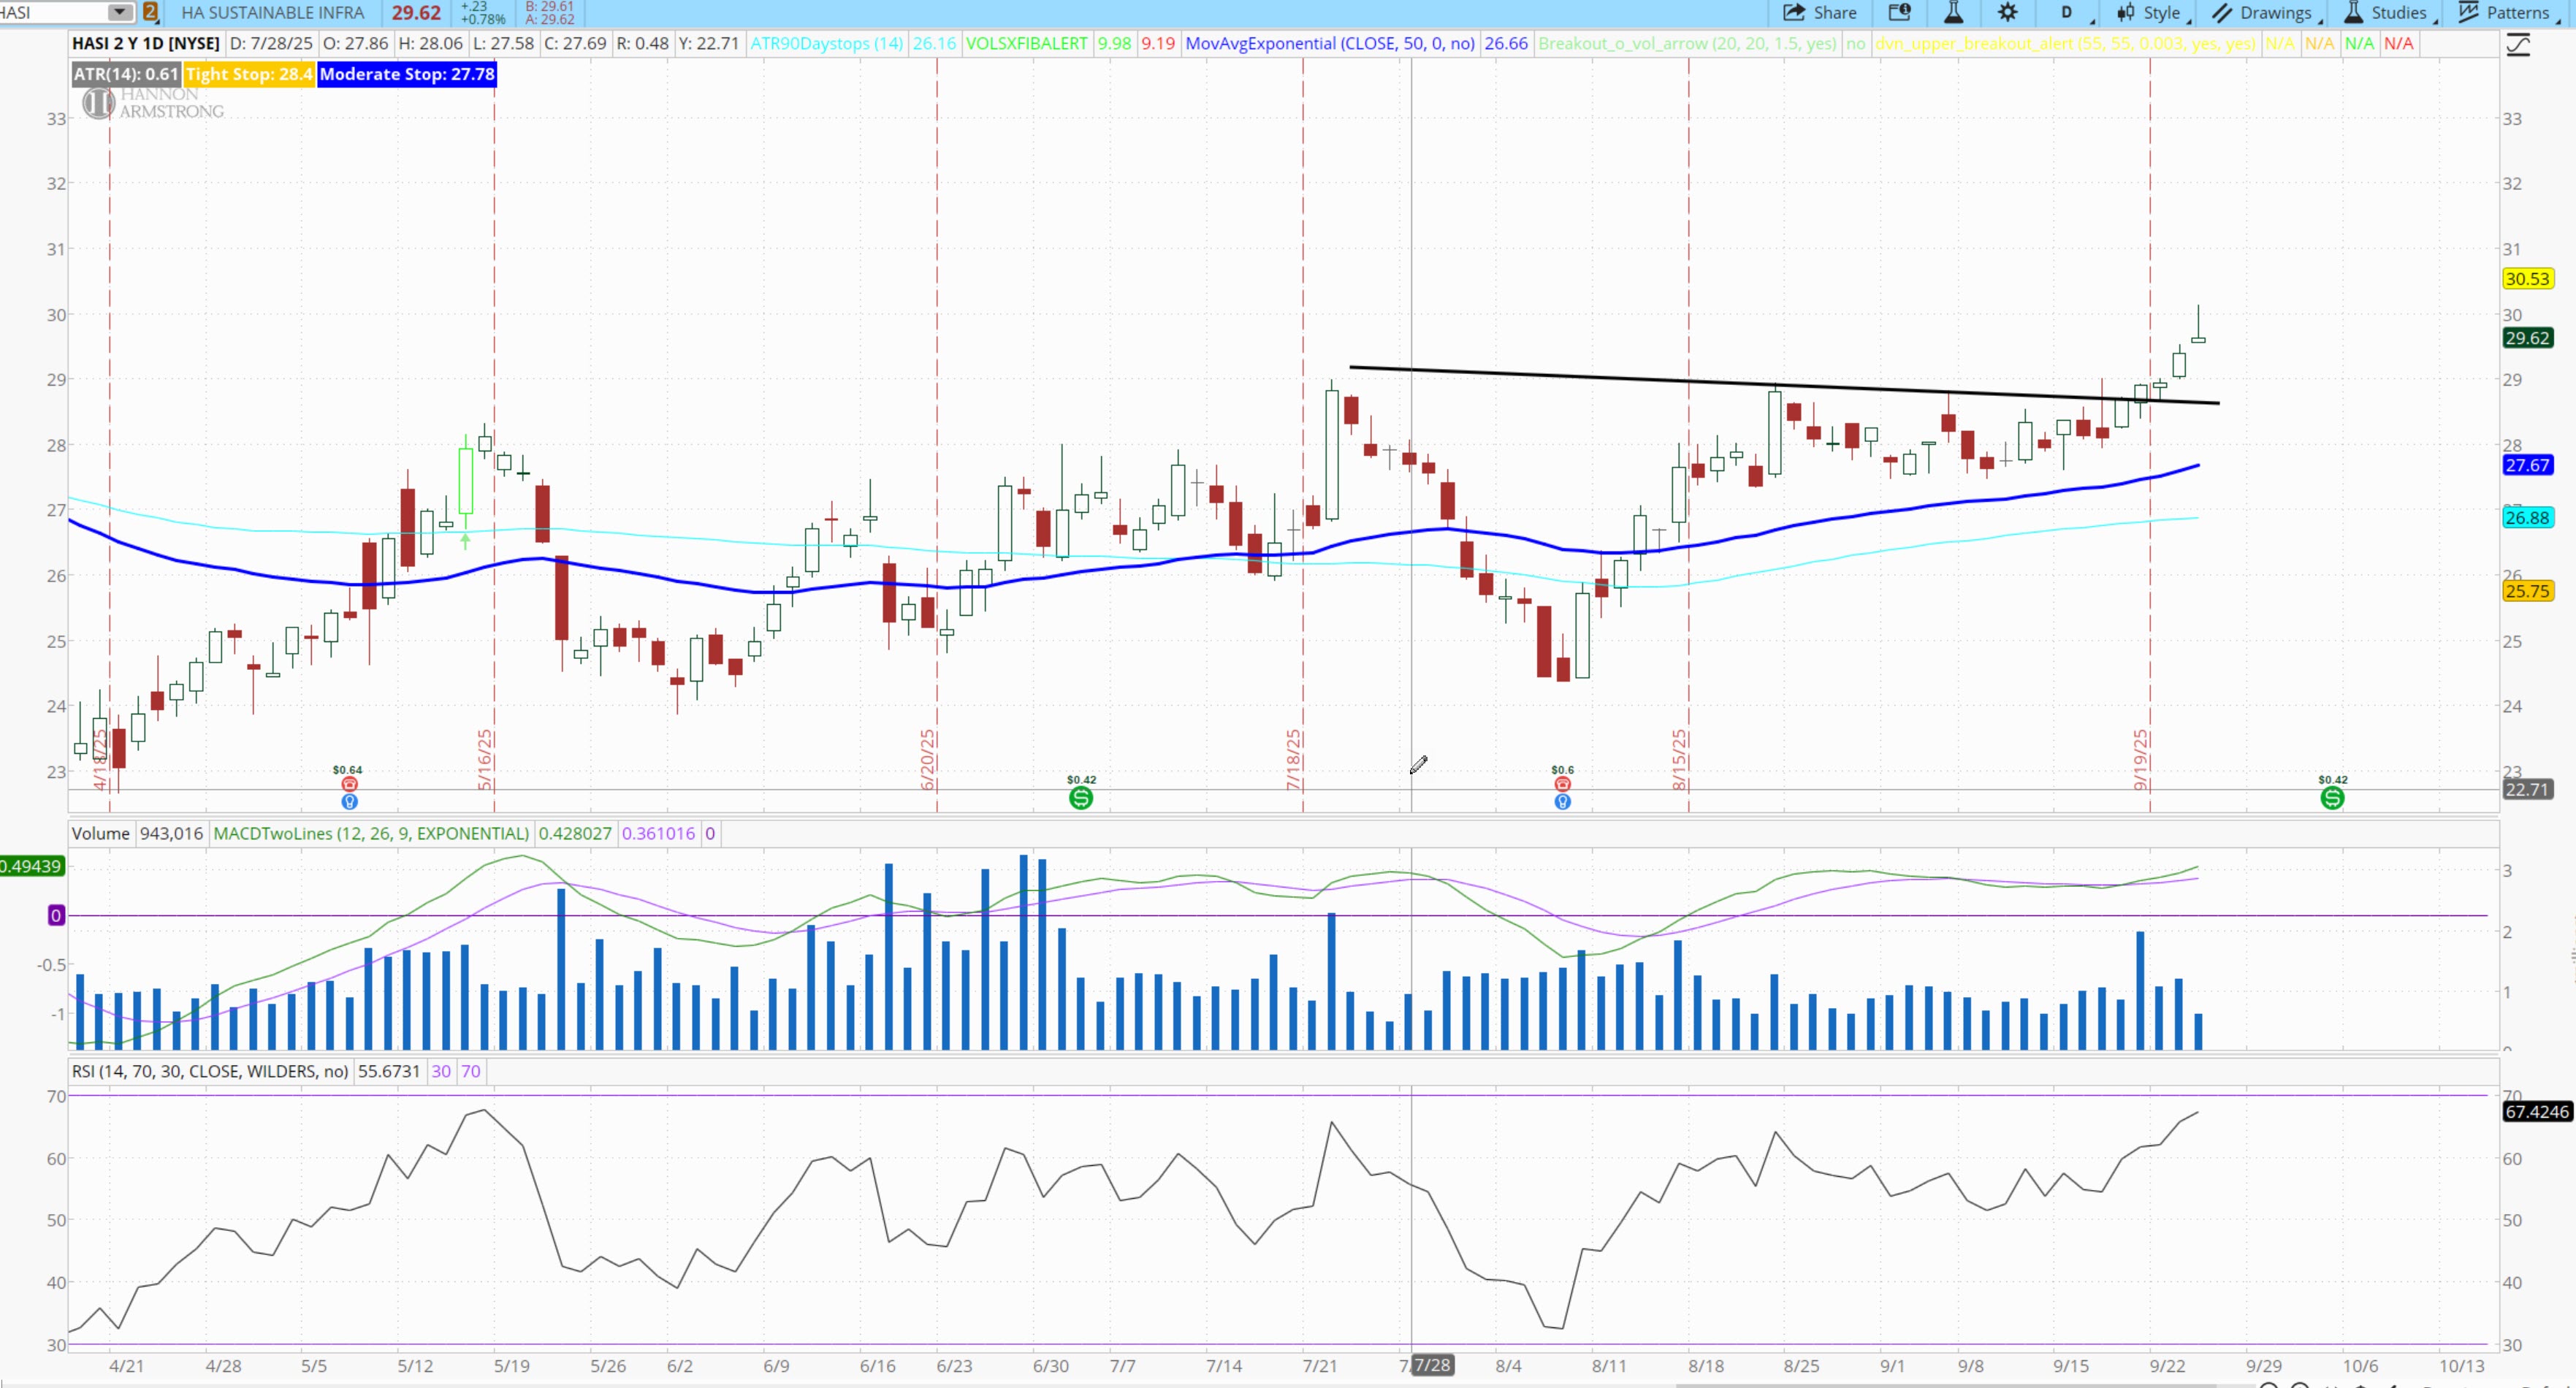Click the earnings bulb icon near 8/4
Screen dimensions: 2576x1388
coord(1562,801)
